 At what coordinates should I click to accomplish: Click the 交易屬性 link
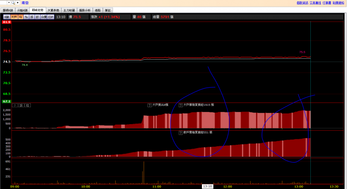(x=315, y=3)
